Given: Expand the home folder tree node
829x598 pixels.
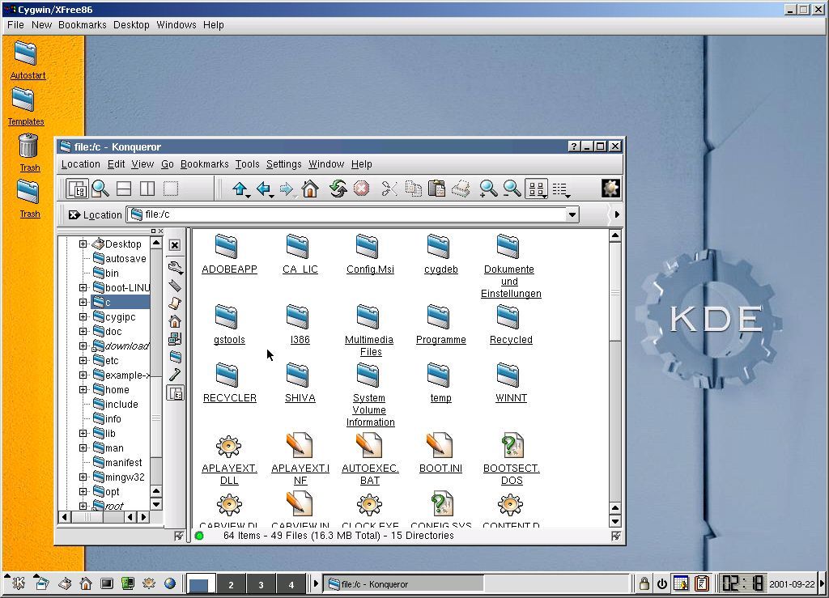Looking at the screenshot, I should point(83,389).
